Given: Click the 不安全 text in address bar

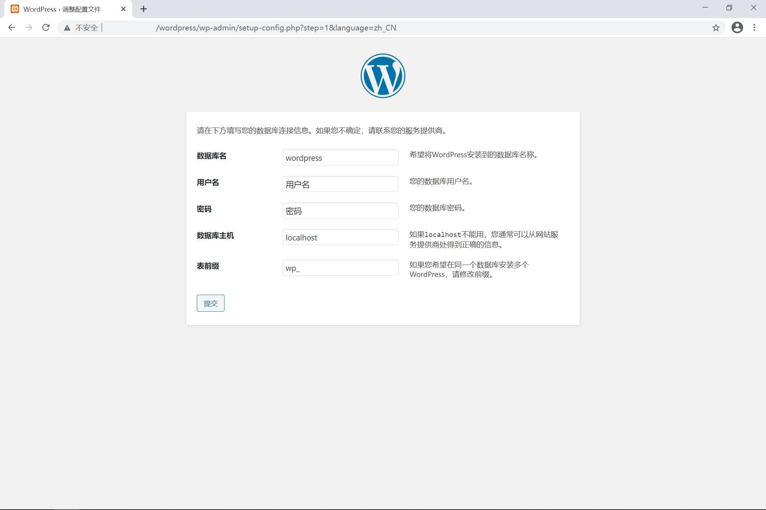Looking at the screenshot, I should (87, 28).
